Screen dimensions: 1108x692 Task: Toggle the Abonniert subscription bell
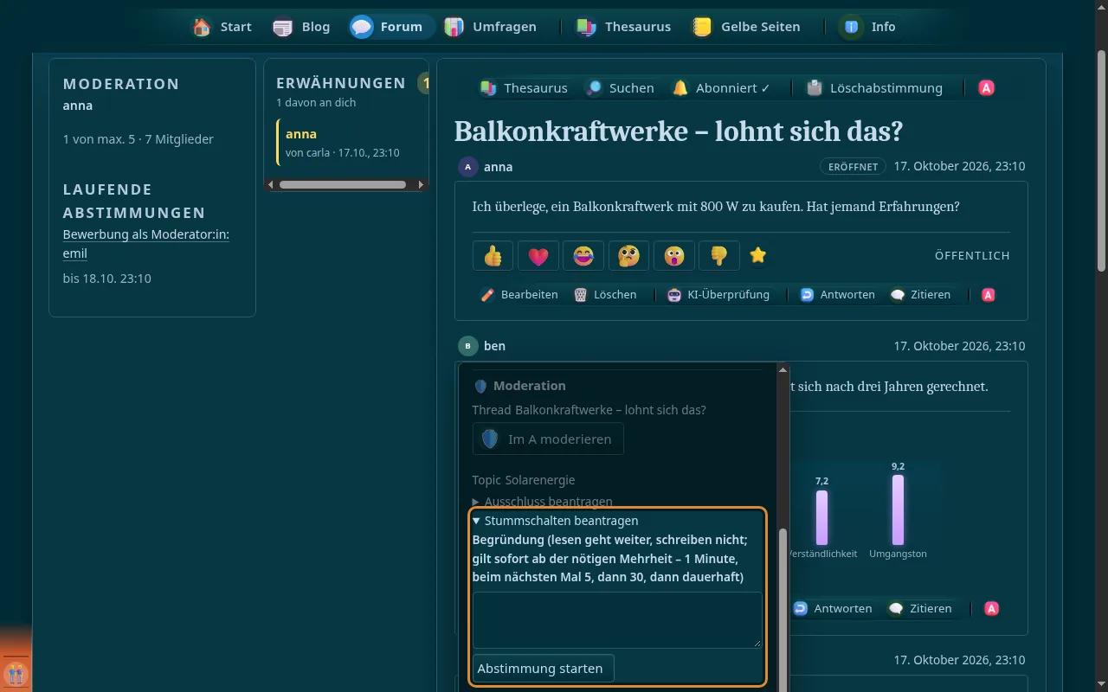(721, 88)
